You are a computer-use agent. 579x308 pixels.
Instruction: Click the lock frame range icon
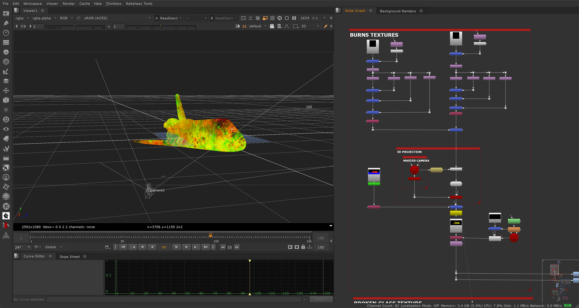coord(303,247)
